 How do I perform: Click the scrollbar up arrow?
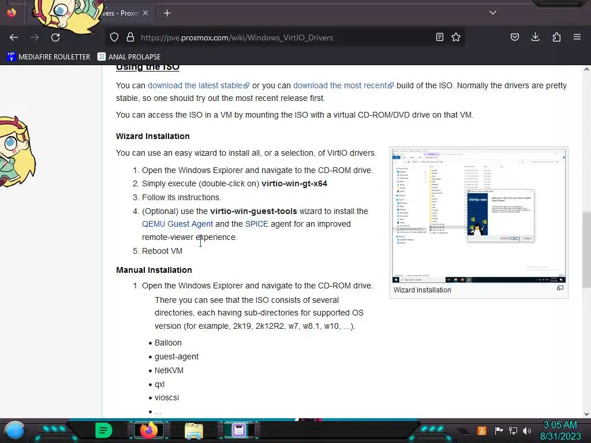586,69
